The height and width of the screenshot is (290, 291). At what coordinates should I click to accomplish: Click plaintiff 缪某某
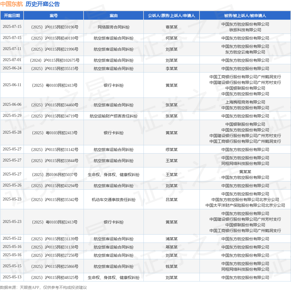[x=171, y=150]
